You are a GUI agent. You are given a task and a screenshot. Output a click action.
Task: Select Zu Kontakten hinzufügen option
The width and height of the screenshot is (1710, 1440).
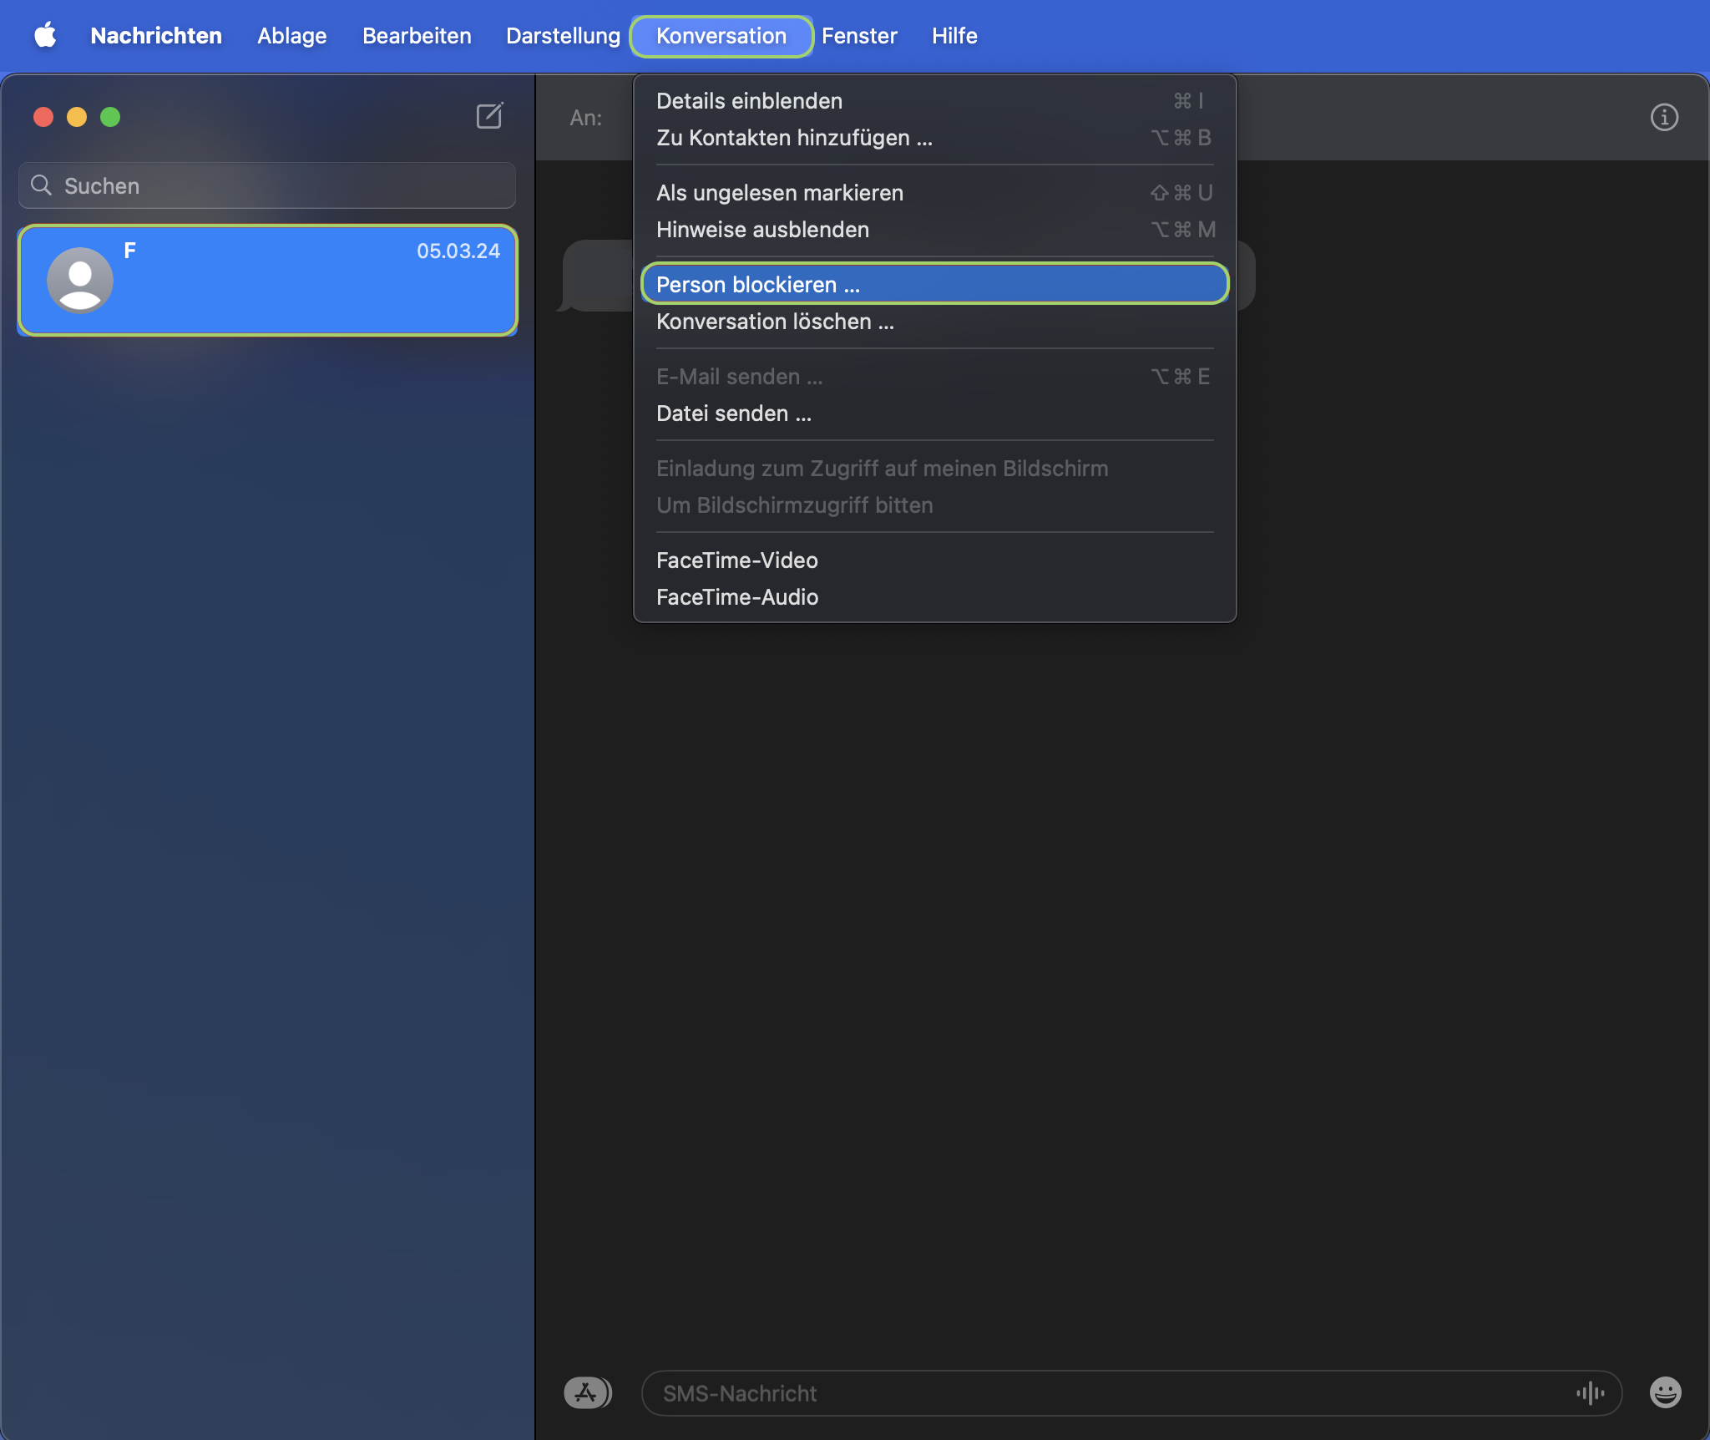(x=794, y=138)
